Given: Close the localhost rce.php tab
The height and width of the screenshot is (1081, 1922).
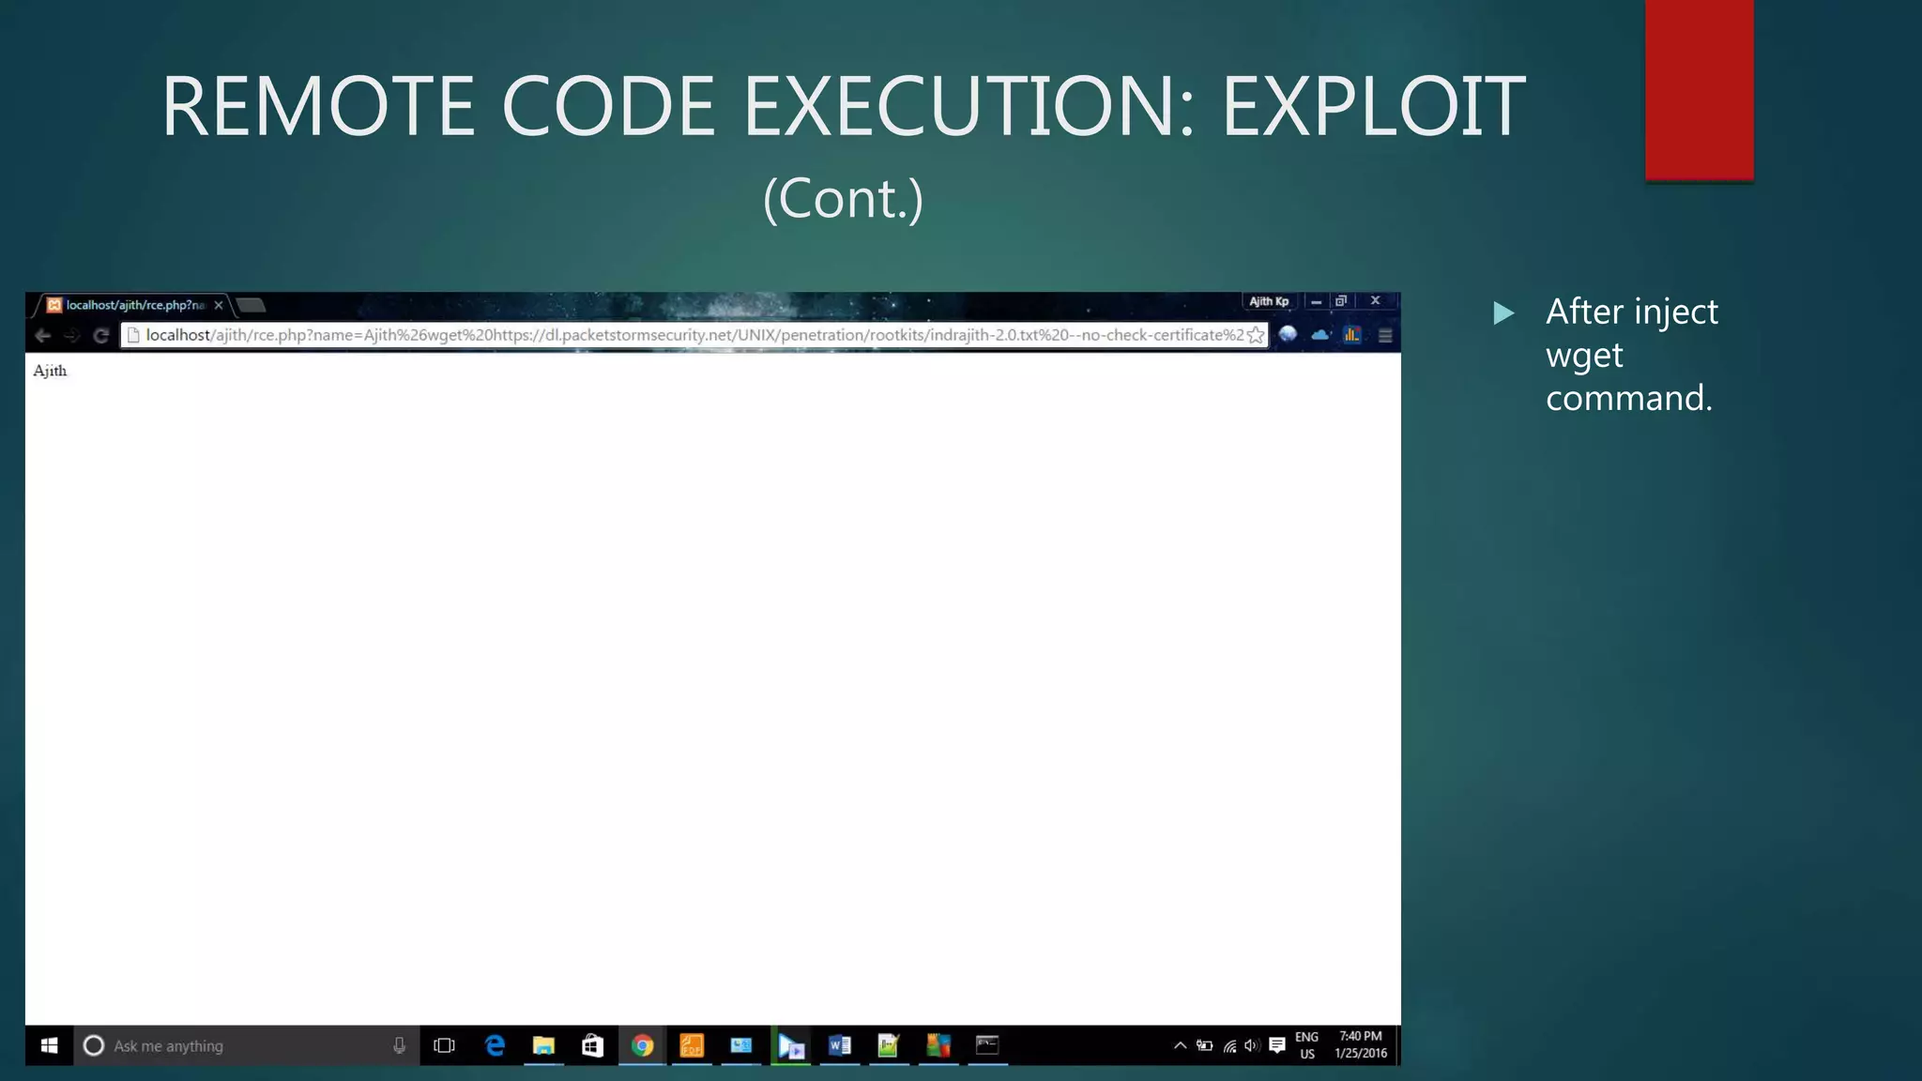Looking at the screenshot, I should point(219,305).
